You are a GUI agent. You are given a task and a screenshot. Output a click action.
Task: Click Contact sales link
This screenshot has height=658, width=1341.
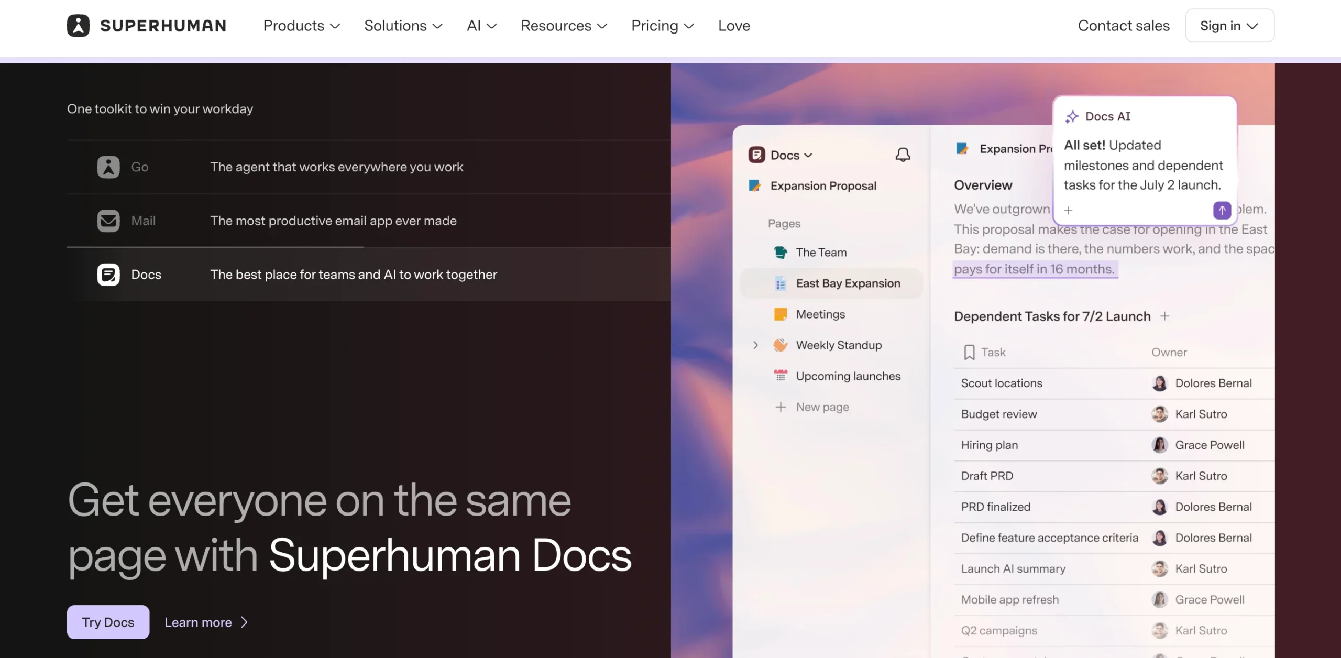1124,26
